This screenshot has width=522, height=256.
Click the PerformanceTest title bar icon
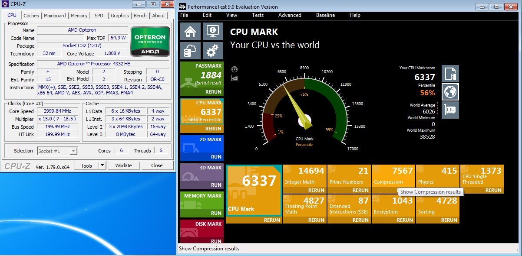click(x=183, y=7)
